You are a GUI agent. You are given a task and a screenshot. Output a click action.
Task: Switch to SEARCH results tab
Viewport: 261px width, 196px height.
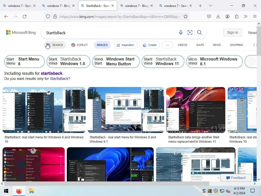click(x=55, y=45)
